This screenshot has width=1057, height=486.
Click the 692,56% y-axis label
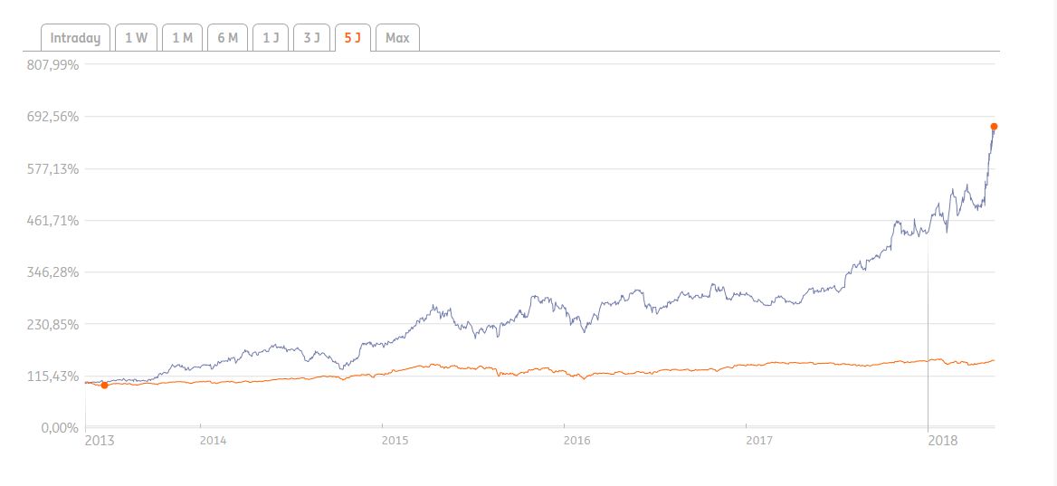(55, 117)
